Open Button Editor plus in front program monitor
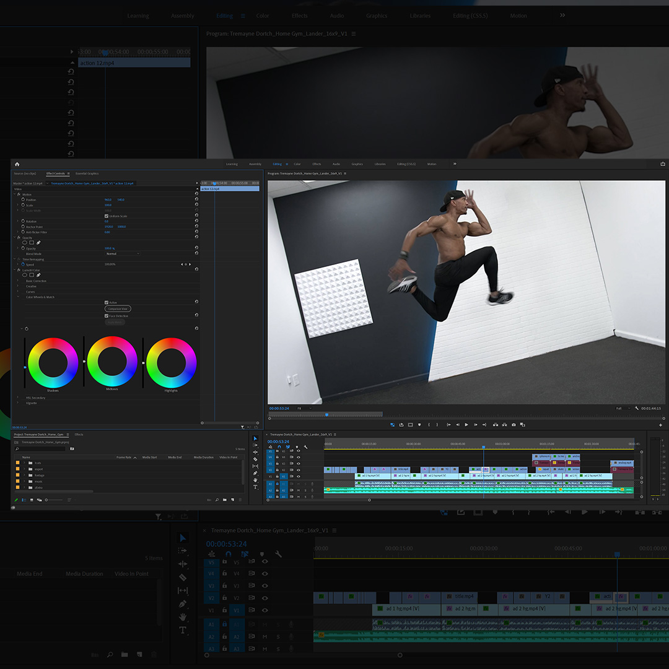Image resolution: width=669 pixels, height=669 pixels. (660, 425)
